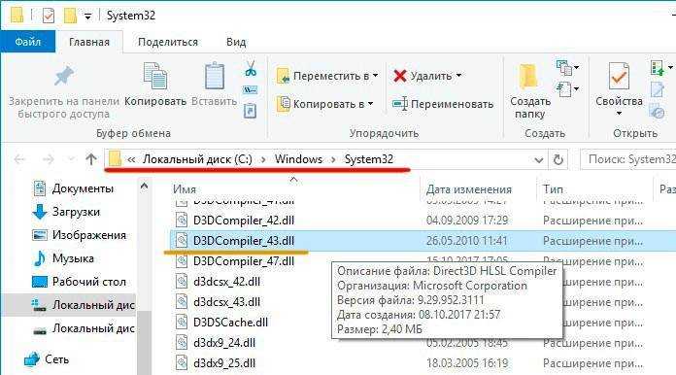
Task: Click the Вставить paste button
Action: click(x=215, y=85)
